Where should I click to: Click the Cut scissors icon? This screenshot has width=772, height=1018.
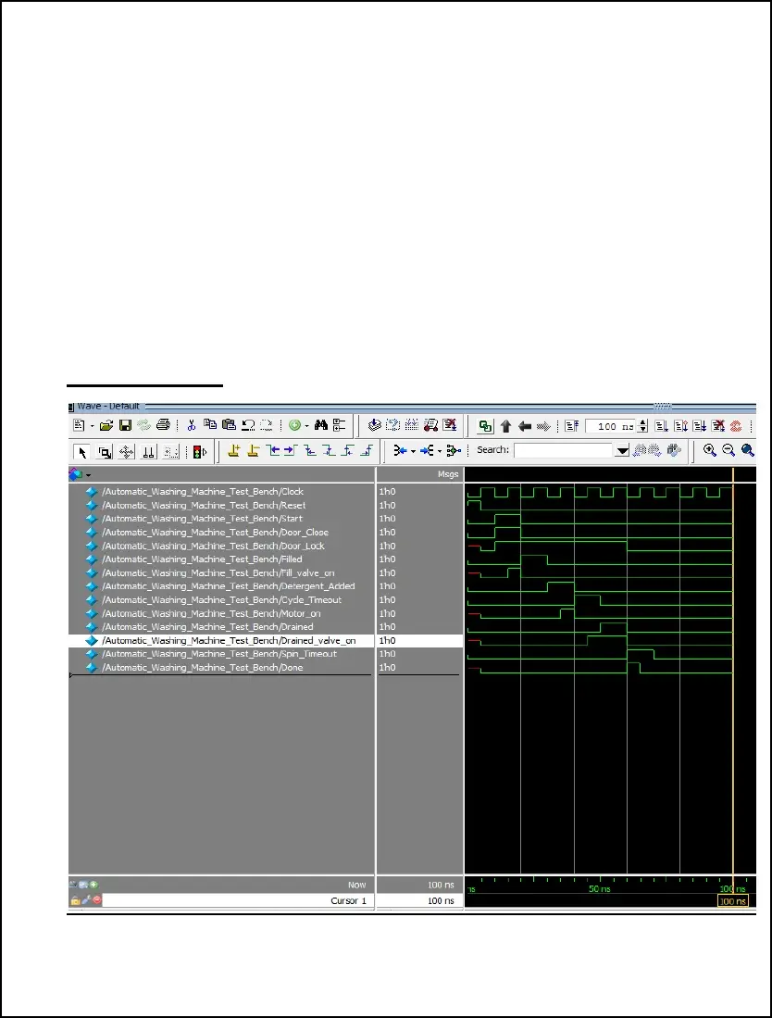tap(192, 426)
